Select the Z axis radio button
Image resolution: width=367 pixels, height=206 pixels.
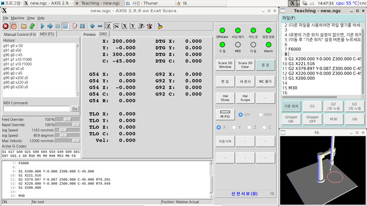(x=249, y=127)
